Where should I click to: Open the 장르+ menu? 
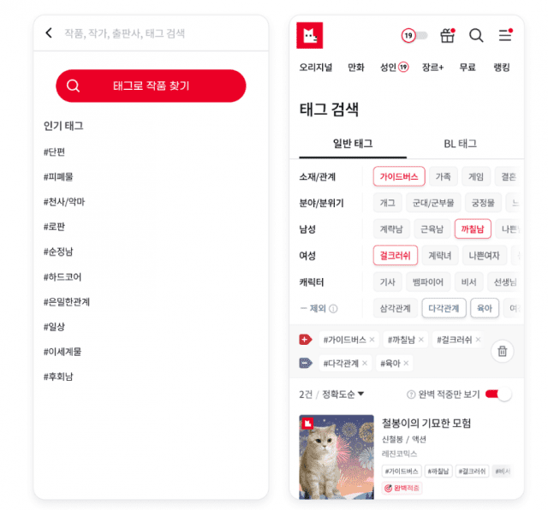pos(432,67)
